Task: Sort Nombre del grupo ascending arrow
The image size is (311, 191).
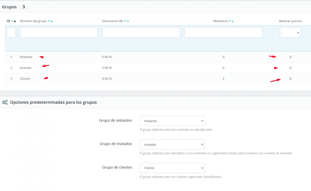Action: click(52, 21)
